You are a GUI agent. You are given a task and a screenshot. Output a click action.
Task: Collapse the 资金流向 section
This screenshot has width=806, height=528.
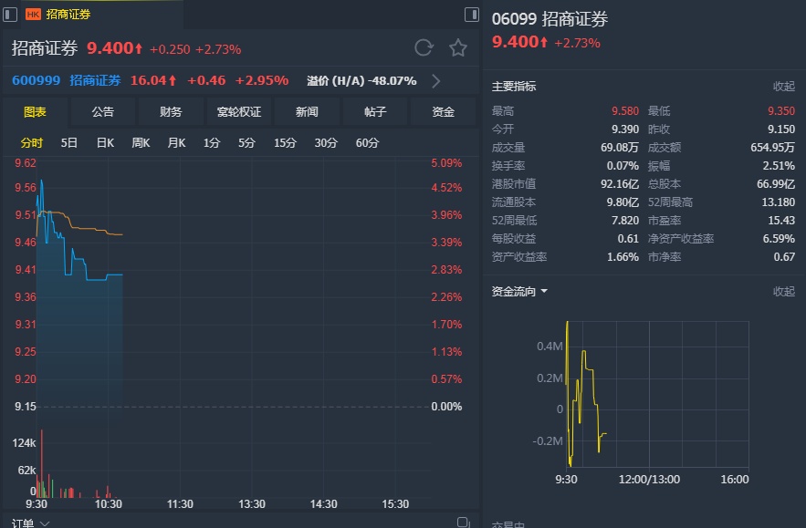point(784,292)
